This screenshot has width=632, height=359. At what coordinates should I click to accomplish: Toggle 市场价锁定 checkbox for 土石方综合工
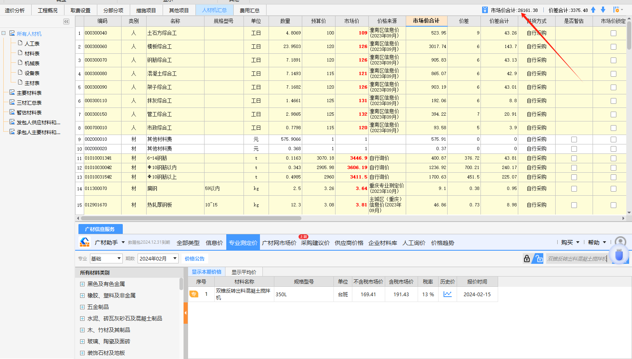point(614,33)
